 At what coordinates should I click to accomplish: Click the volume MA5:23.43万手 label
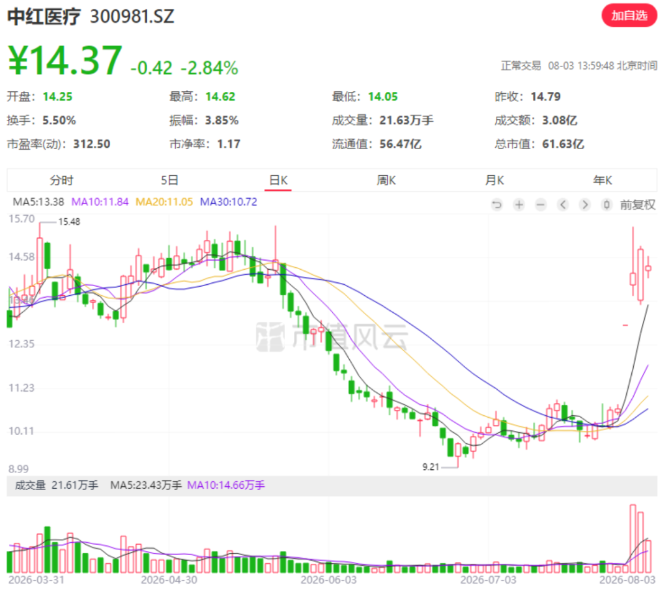pyautogui.click(x=146, y=485)
